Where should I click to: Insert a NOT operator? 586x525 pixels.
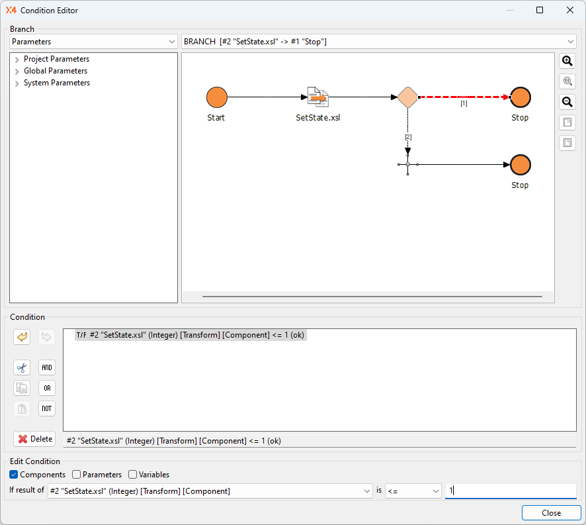(46, 408)
